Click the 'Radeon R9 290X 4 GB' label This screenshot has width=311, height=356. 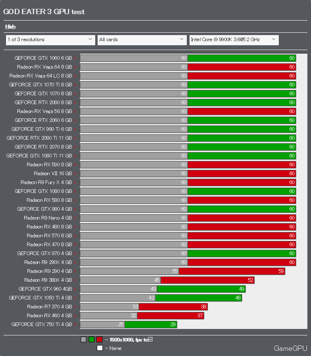pyautogui.click(x=48, y=262)
